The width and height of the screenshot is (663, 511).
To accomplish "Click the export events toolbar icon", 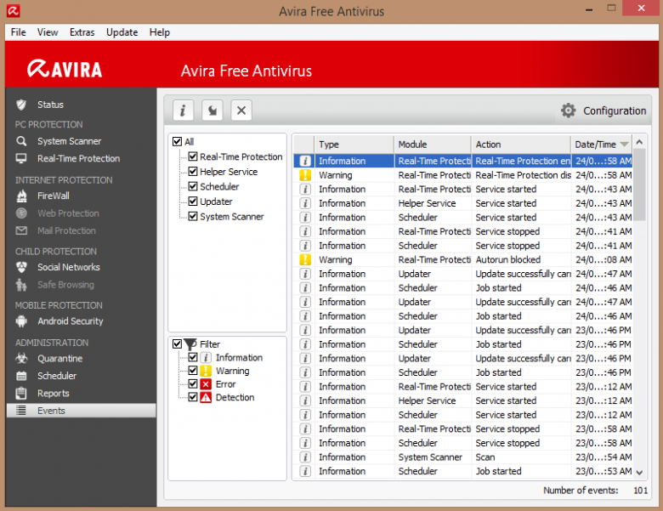I will pyautogui.click(x=212, y=110).
